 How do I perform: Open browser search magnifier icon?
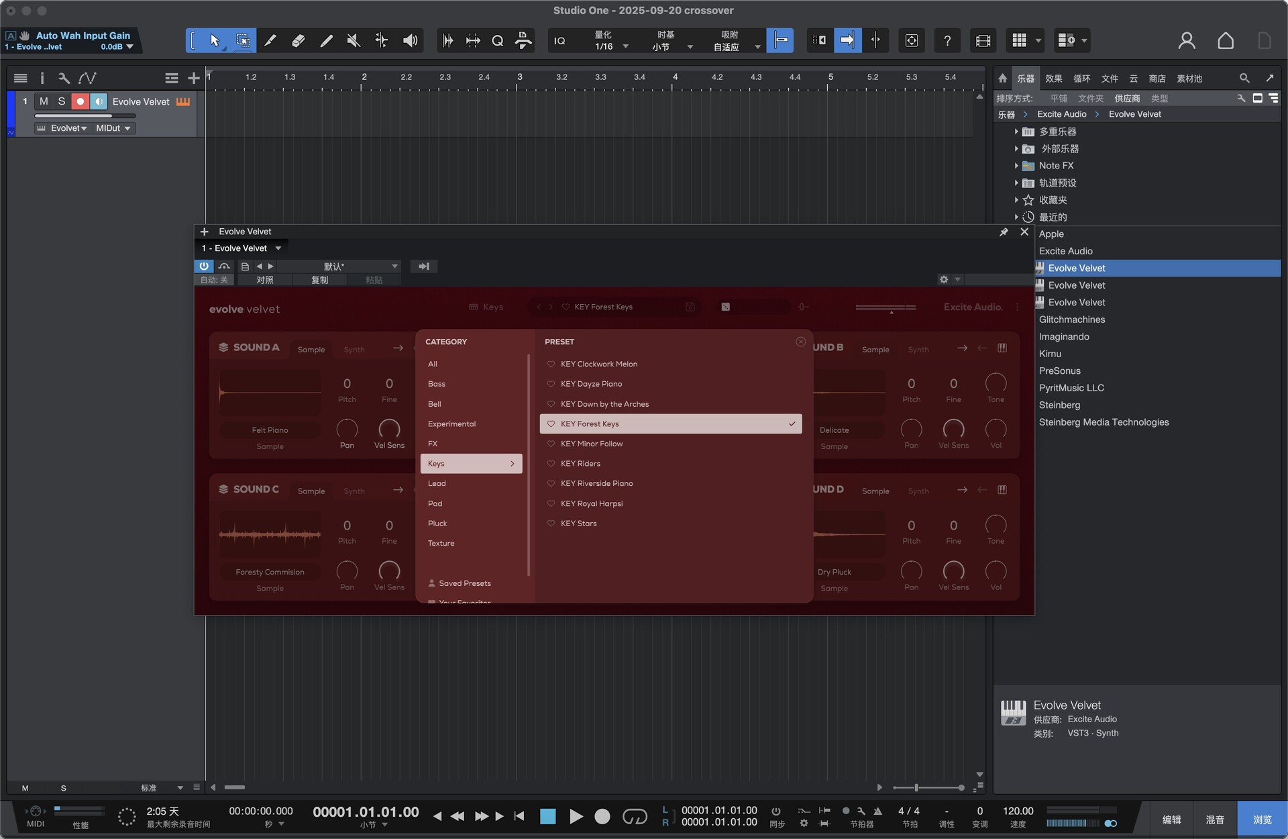(1244, 79)
